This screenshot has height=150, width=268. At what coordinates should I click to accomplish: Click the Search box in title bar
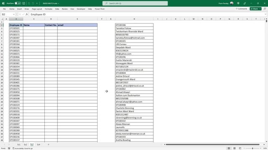pyautogui.click(x=135, y=3)
